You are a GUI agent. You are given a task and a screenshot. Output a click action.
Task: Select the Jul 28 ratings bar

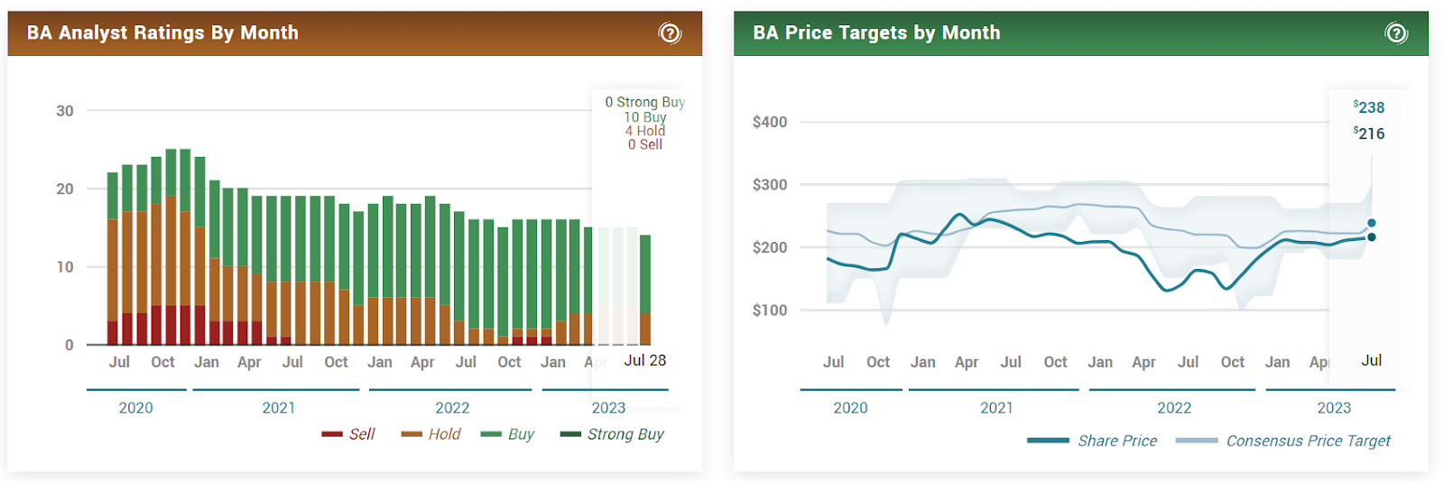[645, 290]
